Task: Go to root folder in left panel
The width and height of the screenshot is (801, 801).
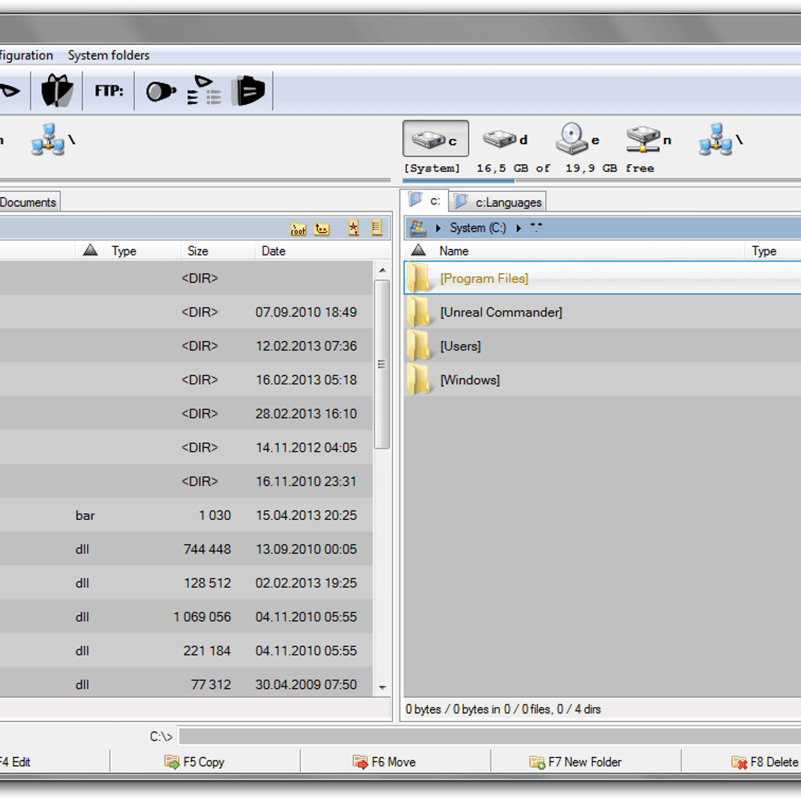Action: coord(298,229)
